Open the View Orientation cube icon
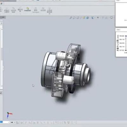 (87, 18)
